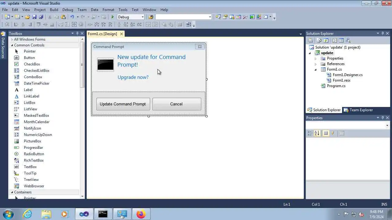Screen dimensions: 392x220
Task: Select the ProgressBar control in Toolbox
Action: pos(33,148)
